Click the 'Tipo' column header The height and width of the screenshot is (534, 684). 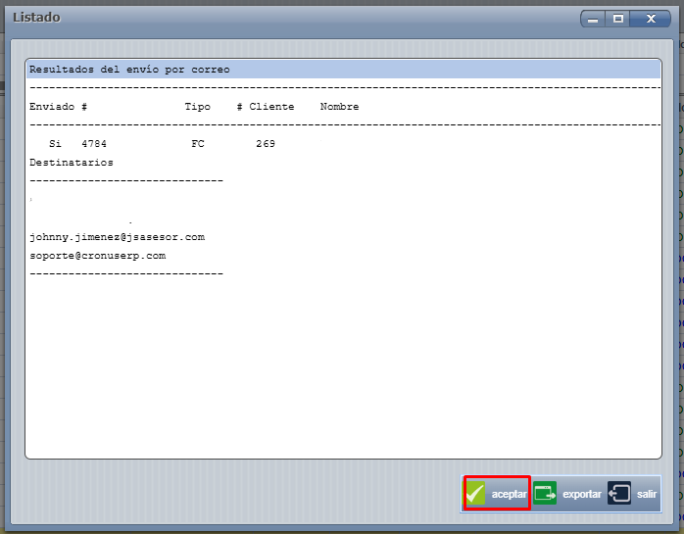[x=197, y=107]
